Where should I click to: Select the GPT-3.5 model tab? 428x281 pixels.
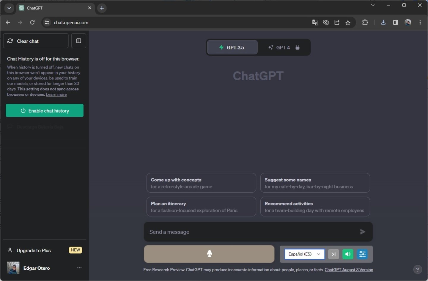coord(232,47)
